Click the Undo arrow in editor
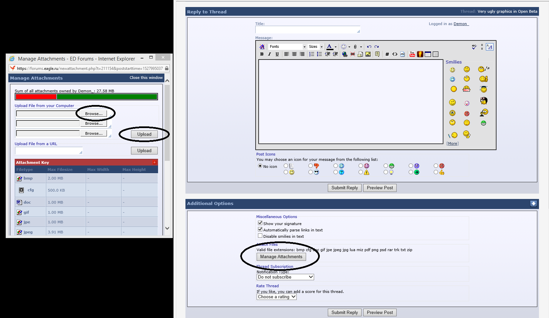 click(369, 47)
